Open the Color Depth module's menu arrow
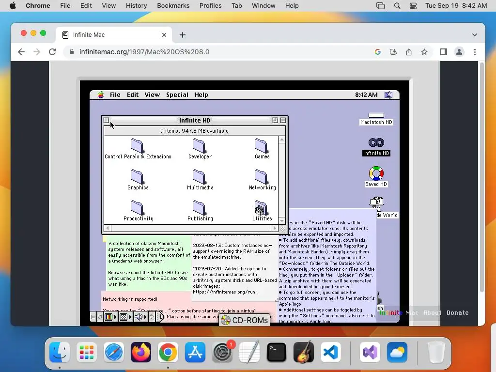Viewport: 496px width, 372px height. tap(115, 317)
